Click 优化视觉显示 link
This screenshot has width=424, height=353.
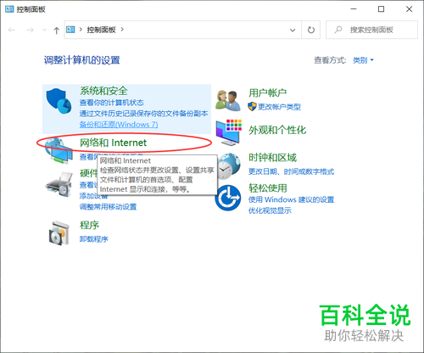[270, 210]
